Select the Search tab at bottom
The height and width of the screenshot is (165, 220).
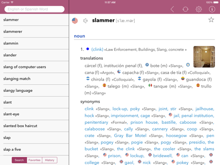coord(19,160)
